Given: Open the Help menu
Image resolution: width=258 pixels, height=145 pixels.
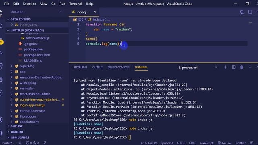Looking at the screenshot, I should click(89, 4).
